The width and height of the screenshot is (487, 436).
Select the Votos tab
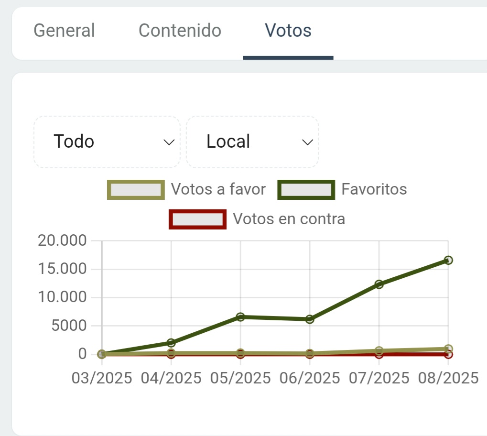288,31
